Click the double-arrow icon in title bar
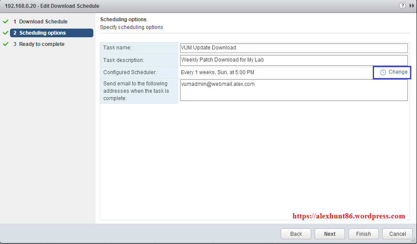Viewport: 417px width, 244px height. click(x=412, y=6)
